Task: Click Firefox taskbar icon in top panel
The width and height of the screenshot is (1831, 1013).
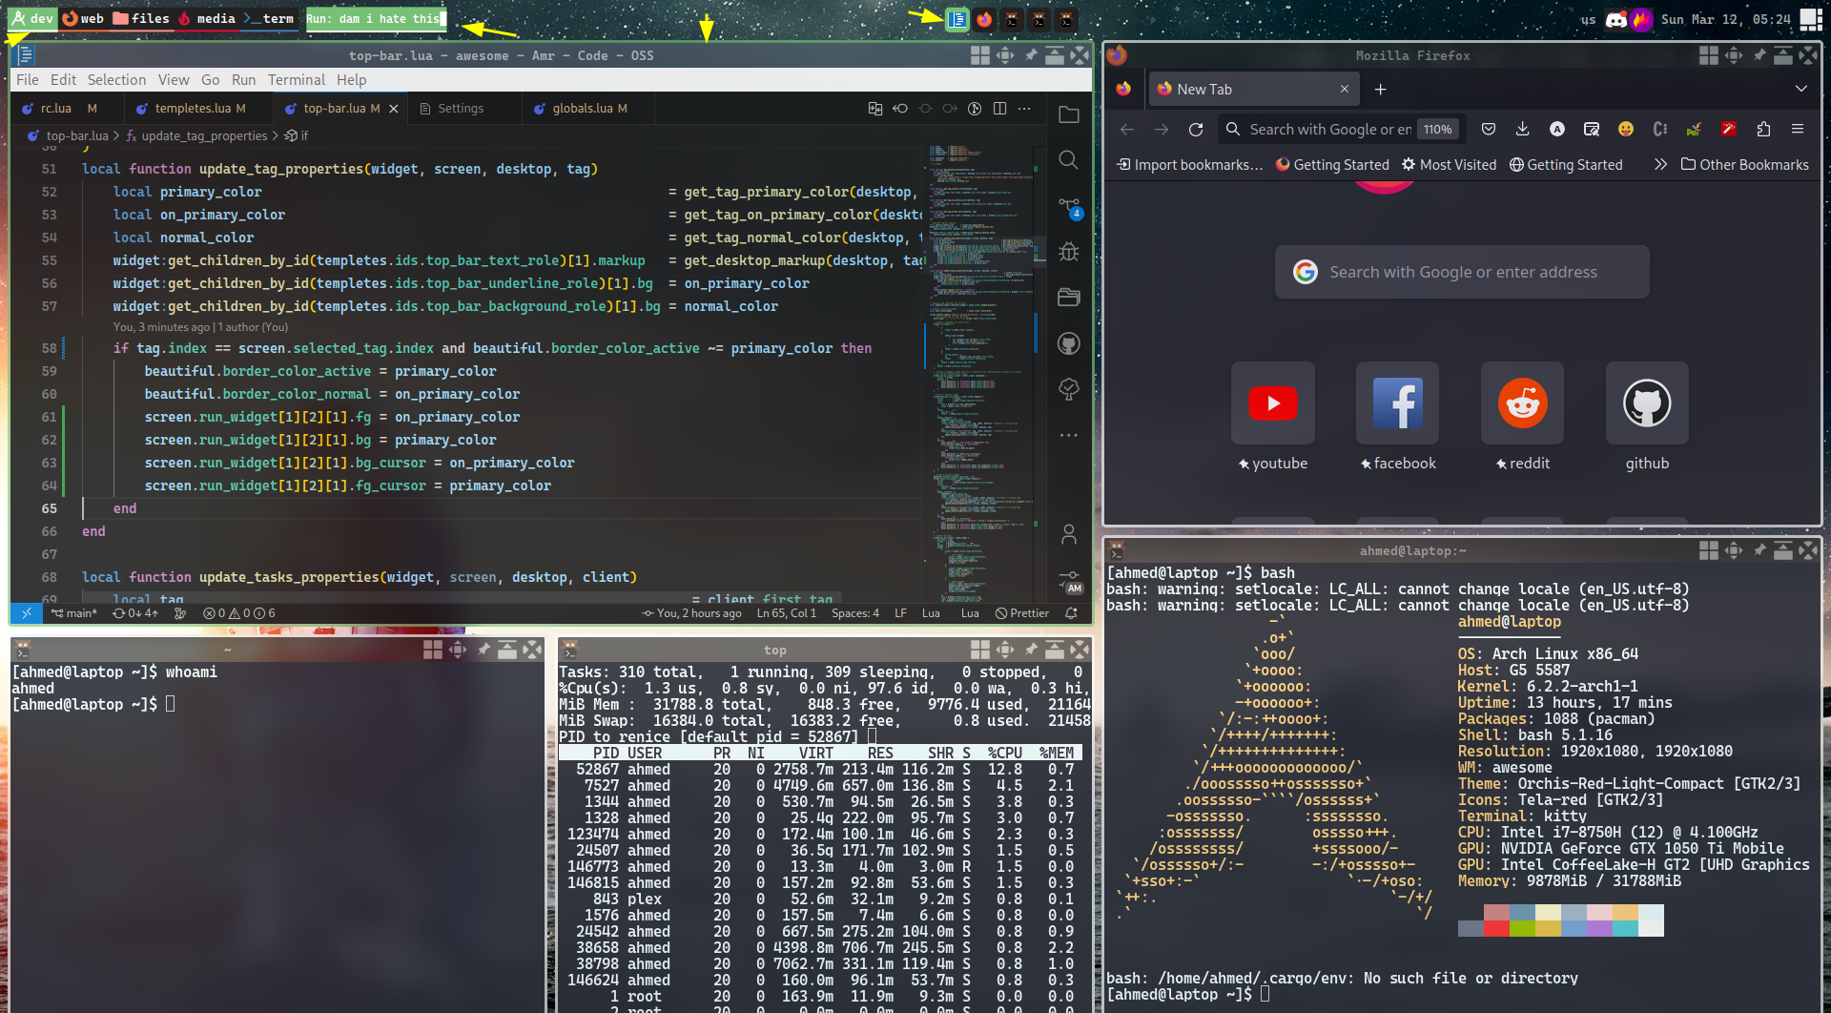Action: pyautogui.click(x=984, y=19)
